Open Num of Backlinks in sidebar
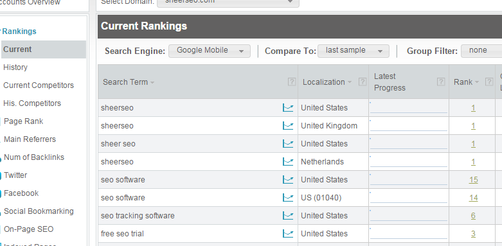The height and width of the screenshot is (246, 502). [x=34, y=157]
